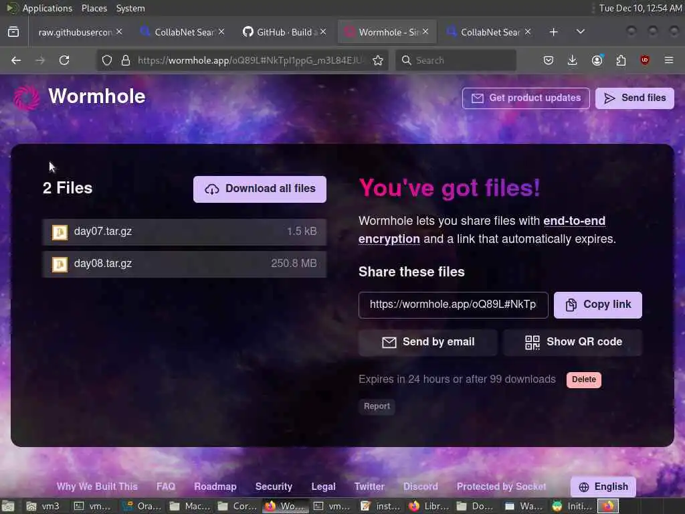The image size is (685, 514).
Task: Open the Applications menu
Action: (47, 8)
